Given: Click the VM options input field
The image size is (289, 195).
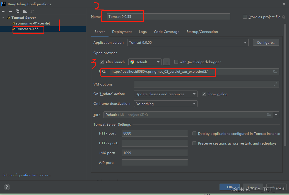Looking at the screenshot, I should click(206, 84).
